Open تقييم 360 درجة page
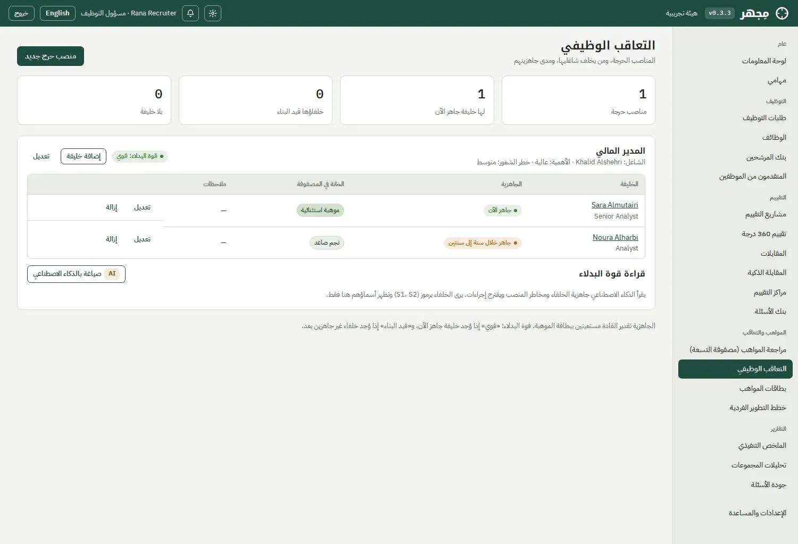Screen dimensions: 798x544 coord(735,234)
